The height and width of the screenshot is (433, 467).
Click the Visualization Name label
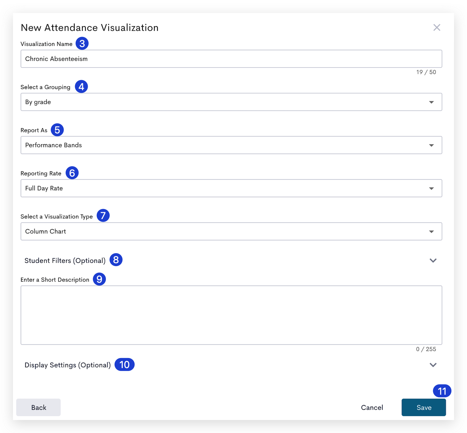[46, 44]
